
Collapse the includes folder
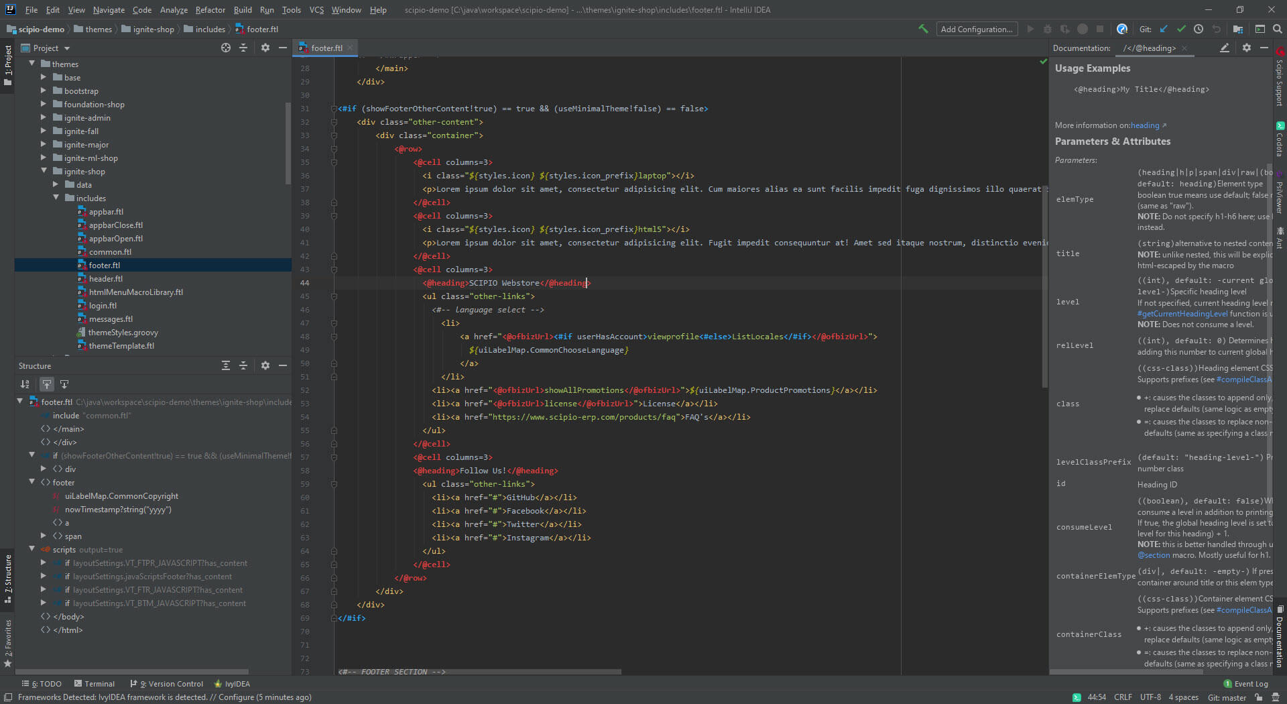tap(56, 198)
